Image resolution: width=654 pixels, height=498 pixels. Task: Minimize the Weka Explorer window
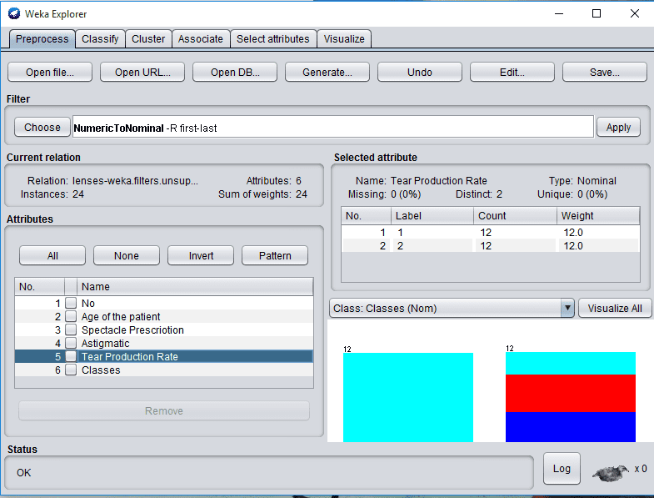[559, 14]
